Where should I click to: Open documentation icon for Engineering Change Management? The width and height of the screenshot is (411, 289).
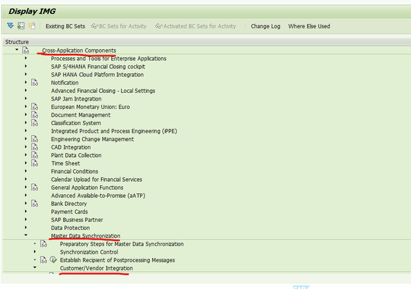click(35, 139)
